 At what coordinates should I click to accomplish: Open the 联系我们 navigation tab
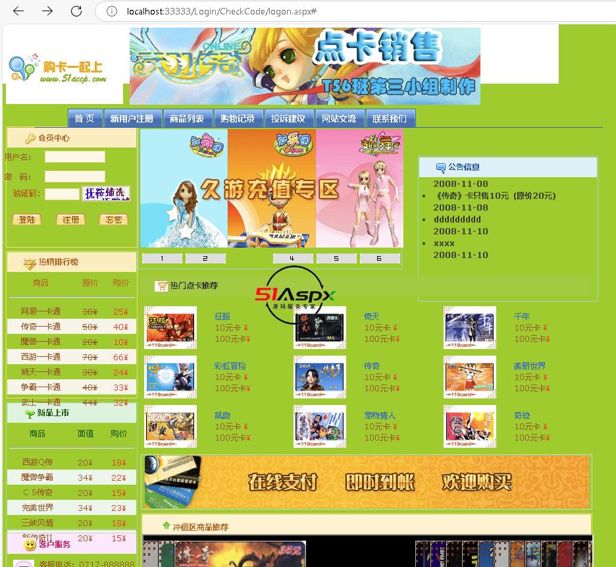point(390,119)
